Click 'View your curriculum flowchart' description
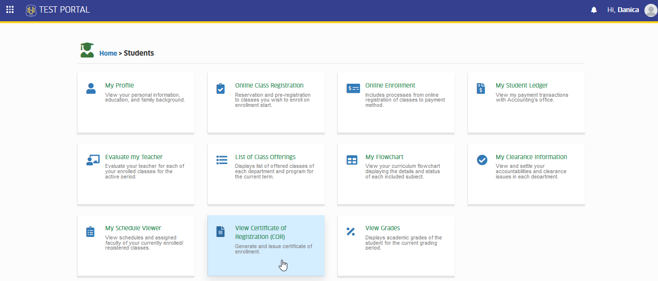 click(403, 171)
